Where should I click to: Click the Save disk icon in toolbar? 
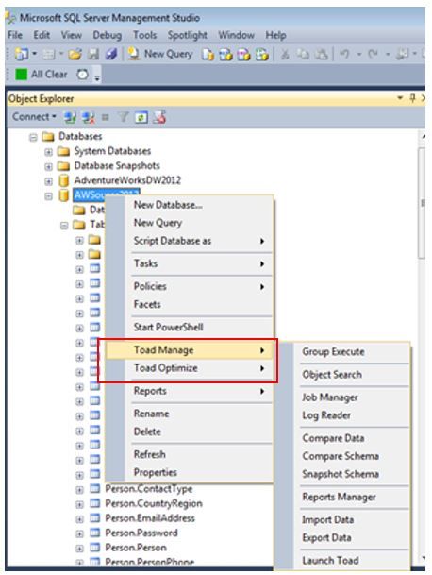tap(93, 54)
